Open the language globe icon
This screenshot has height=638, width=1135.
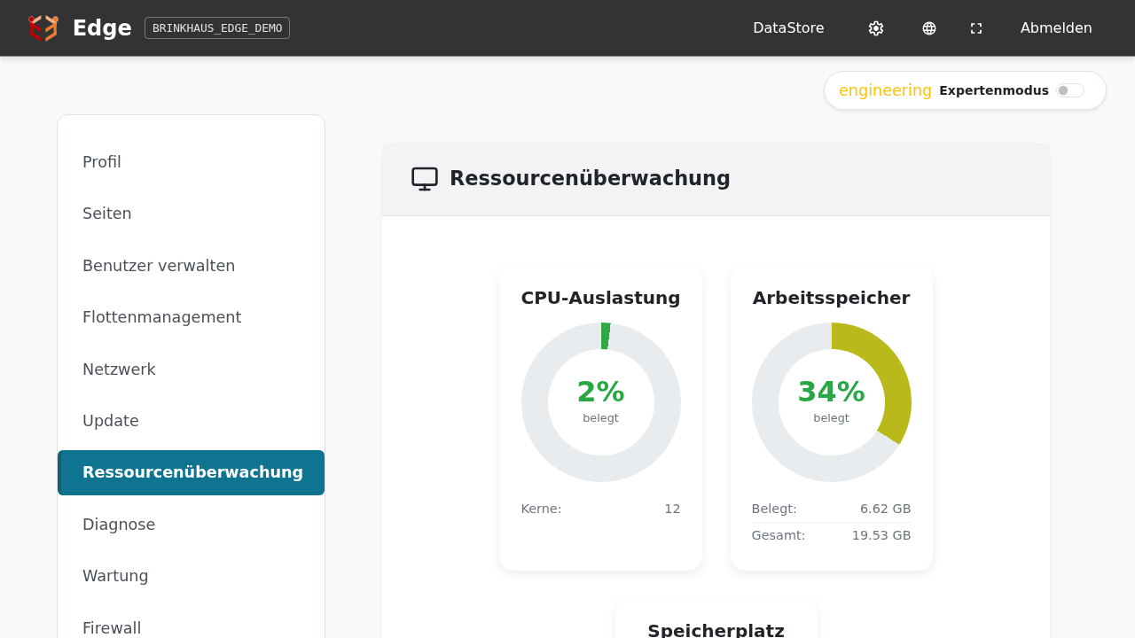(929, 28)
